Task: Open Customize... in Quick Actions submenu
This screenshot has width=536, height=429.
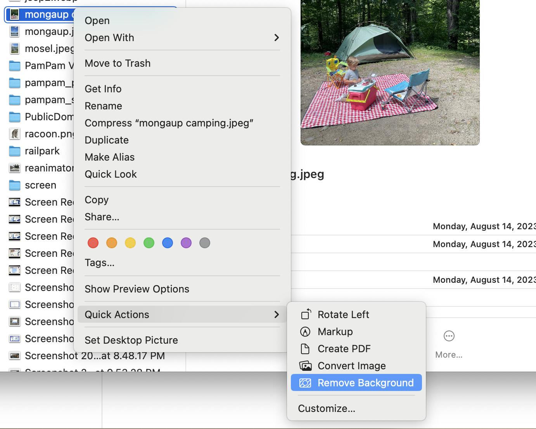Action: coord(356,408)
